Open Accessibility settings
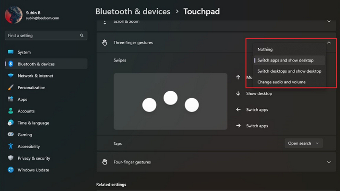This screenshot has width=340, height=191. tap(46, 146)
